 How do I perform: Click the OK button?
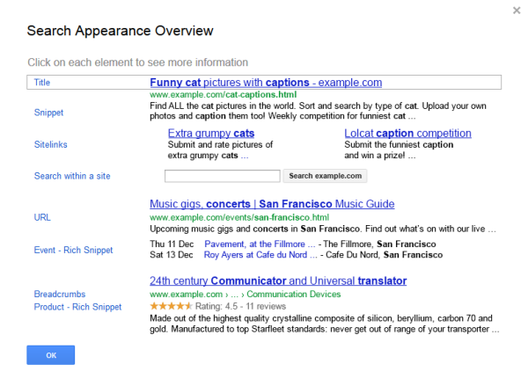(x=51, y=355)
